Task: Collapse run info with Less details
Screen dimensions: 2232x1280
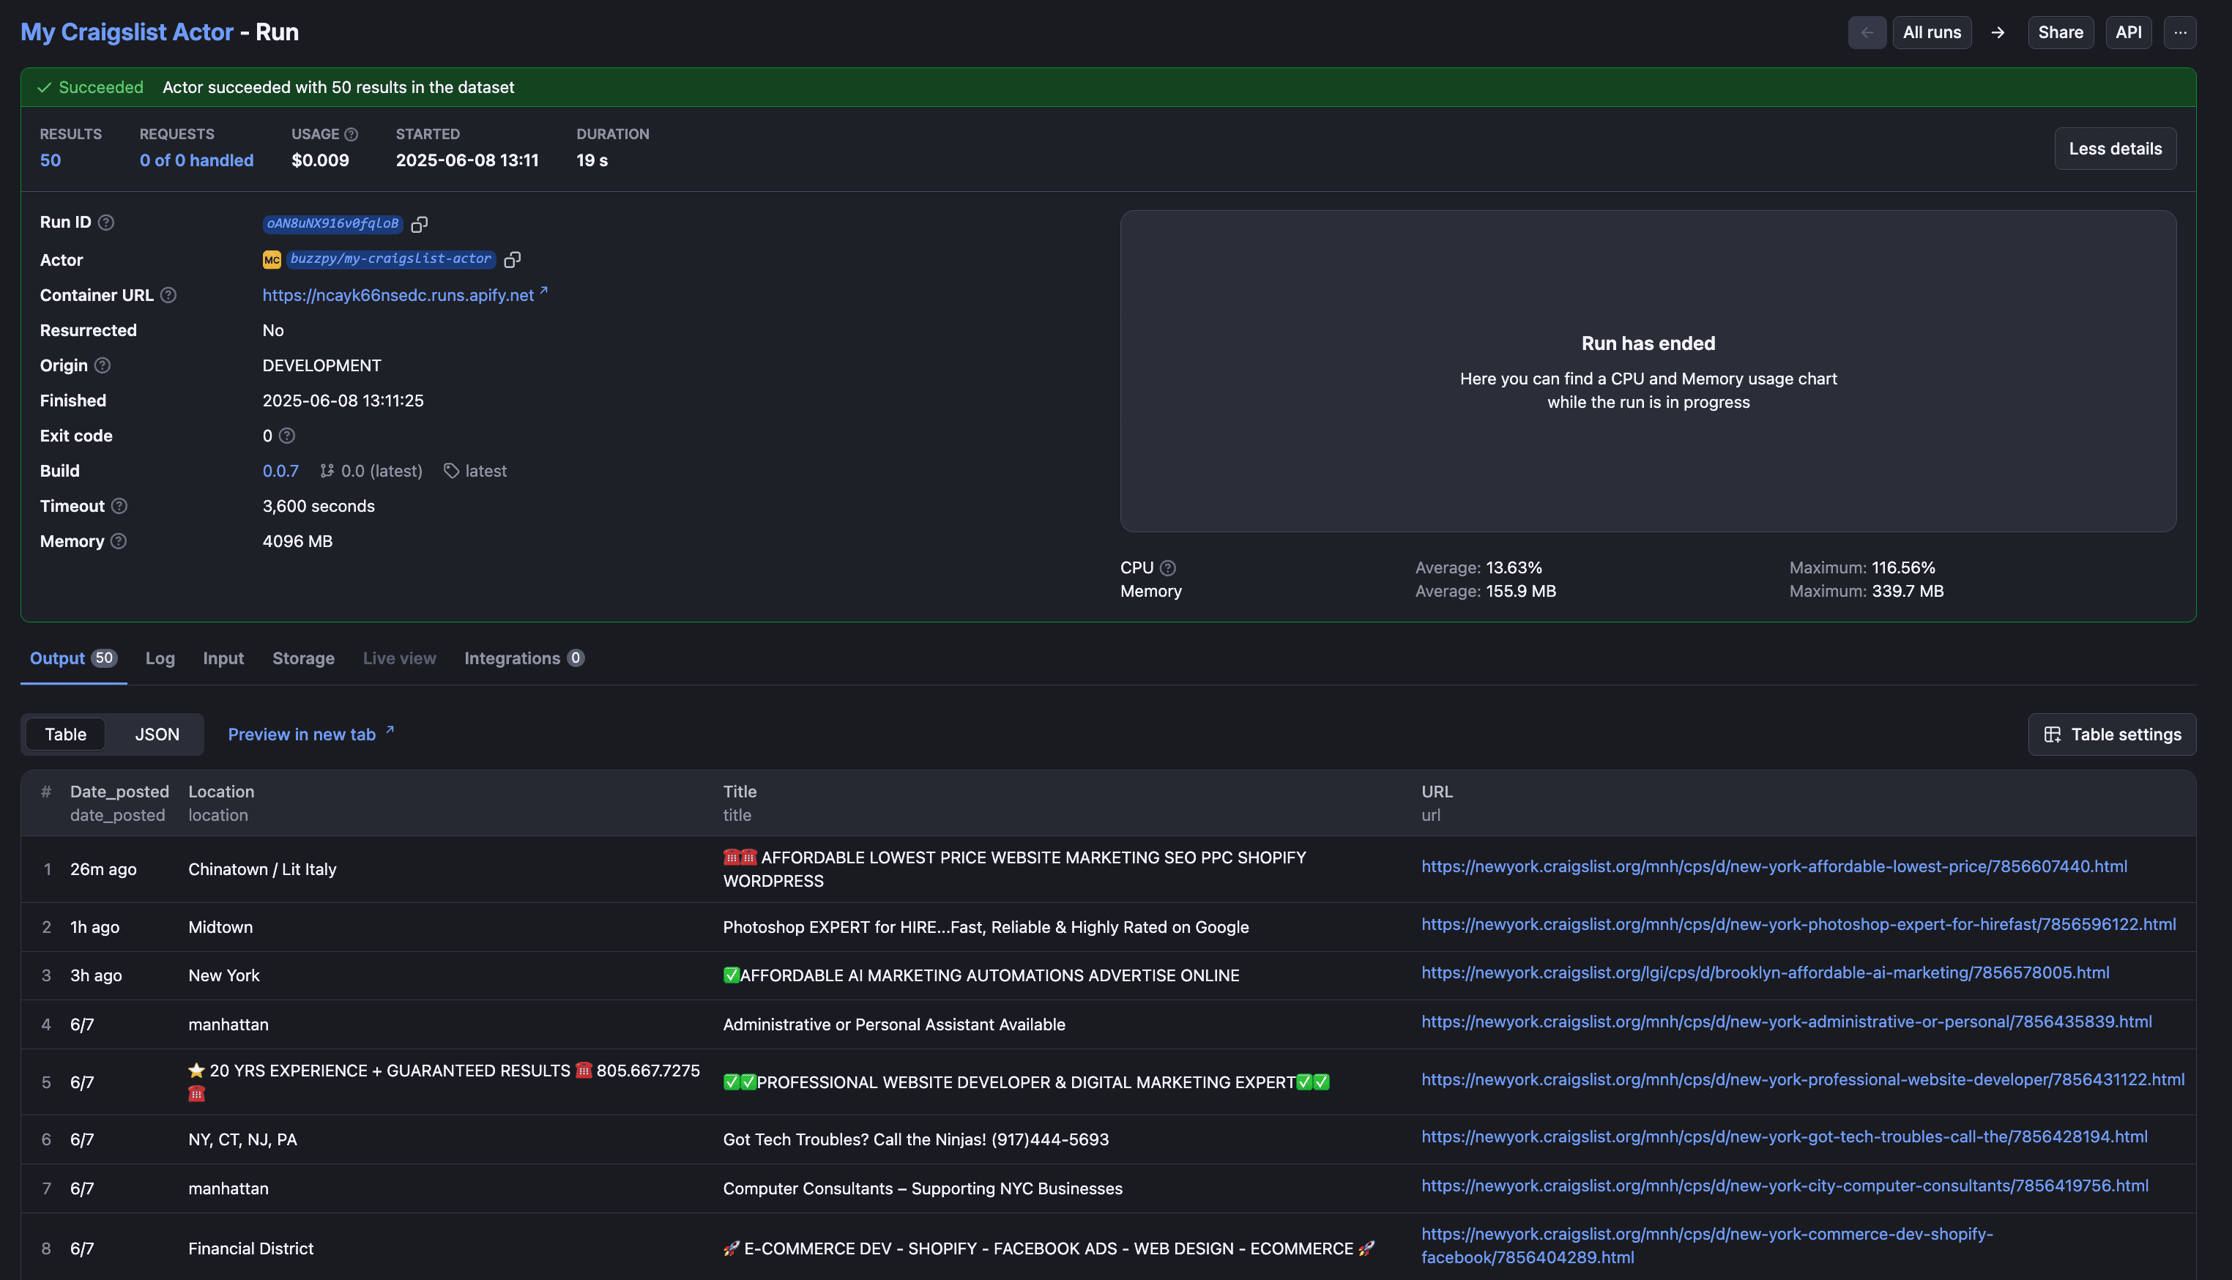Action: tap(2114, 149)
